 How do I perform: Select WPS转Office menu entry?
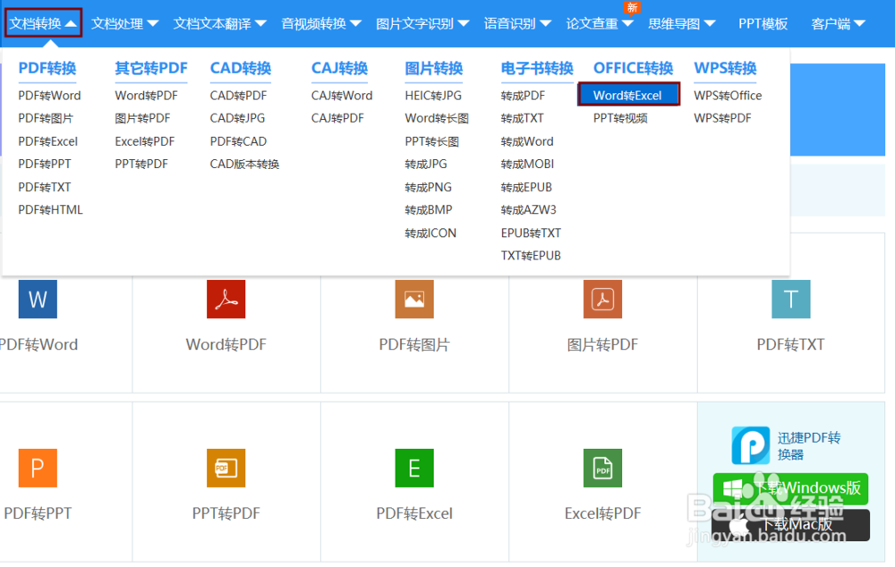tap(728, 96)
